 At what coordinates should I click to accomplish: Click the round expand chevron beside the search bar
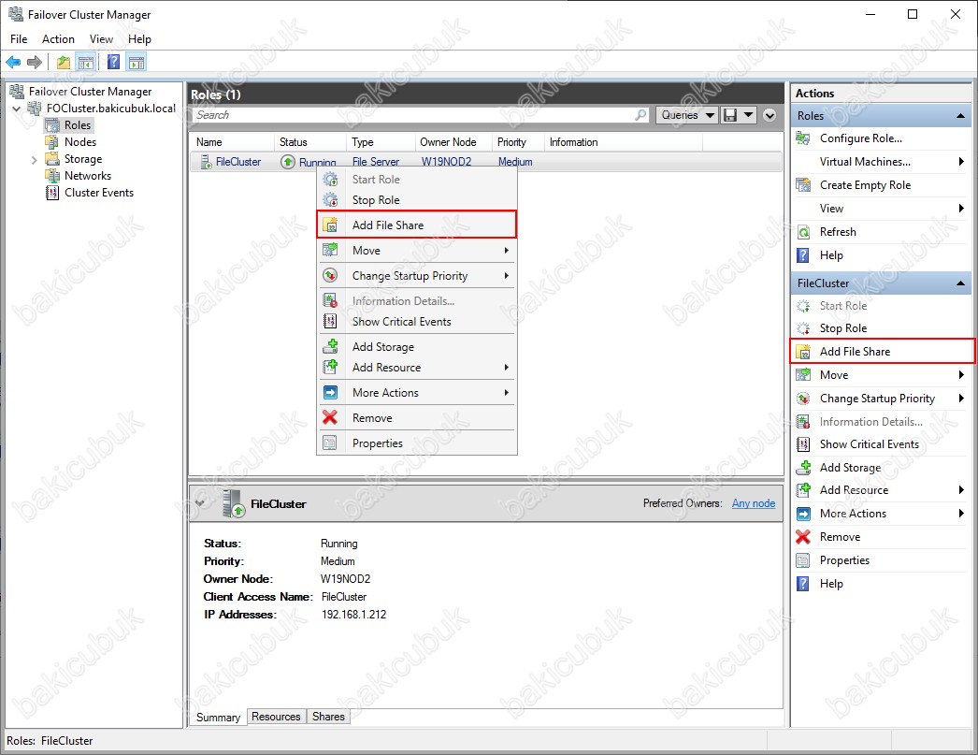click(x=769, y=115)
